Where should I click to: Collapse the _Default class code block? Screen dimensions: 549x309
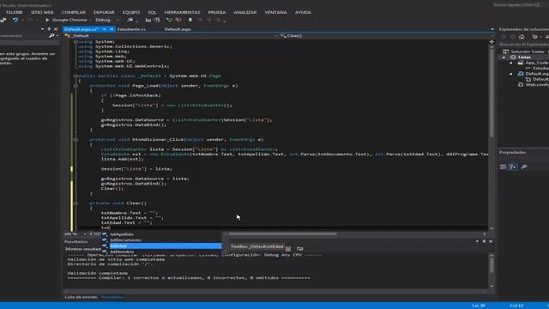point(75,76)
